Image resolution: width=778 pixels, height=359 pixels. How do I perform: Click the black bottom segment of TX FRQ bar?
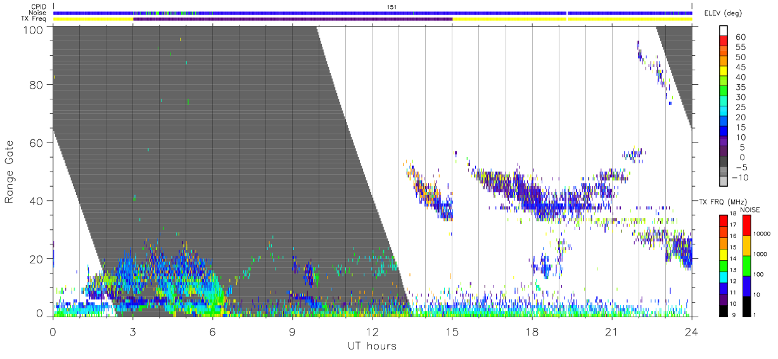tap(722, 310)
